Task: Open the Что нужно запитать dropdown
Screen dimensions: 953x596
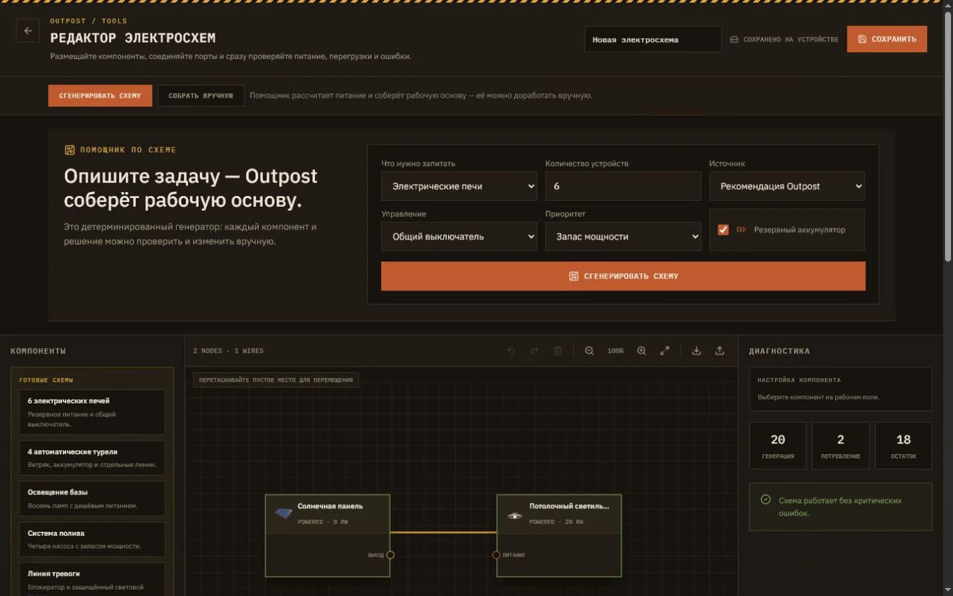Action: [459, 186]
